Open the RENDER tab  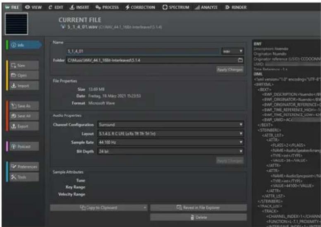[x=236, y=7]
